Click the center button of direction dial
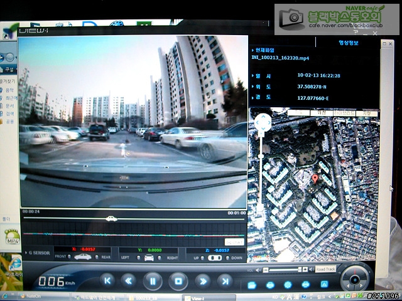 point(355,280)
